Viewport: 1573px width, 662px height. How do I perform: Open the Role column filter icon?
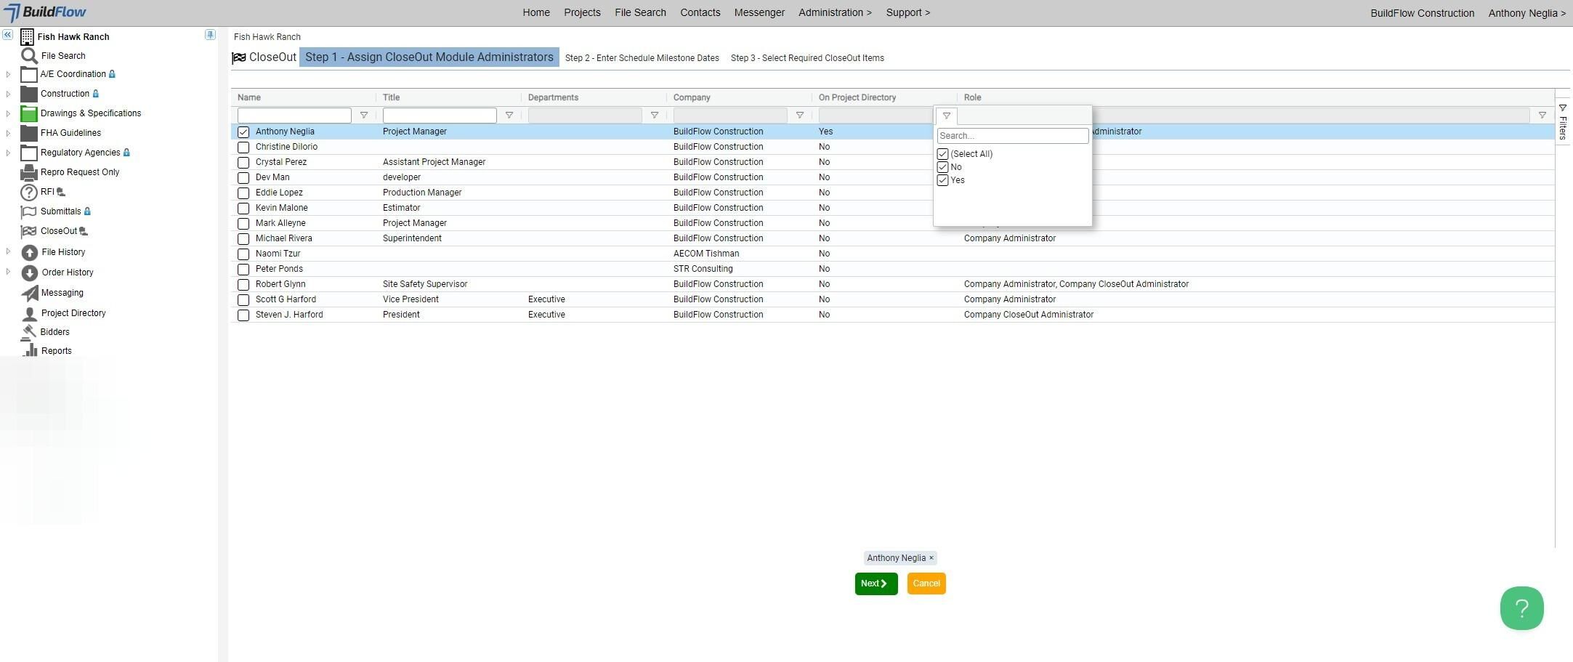click(x=1542, y=116)
